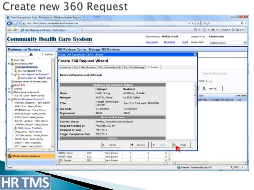Collapse My Direct Reports' 360 Reviews node
Image resolution: width=254 pixels, height=190 pixels.
pos(12,74)
